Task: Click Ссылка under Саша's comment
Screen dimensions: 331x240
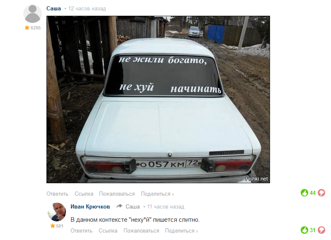Action: (84, 194)
